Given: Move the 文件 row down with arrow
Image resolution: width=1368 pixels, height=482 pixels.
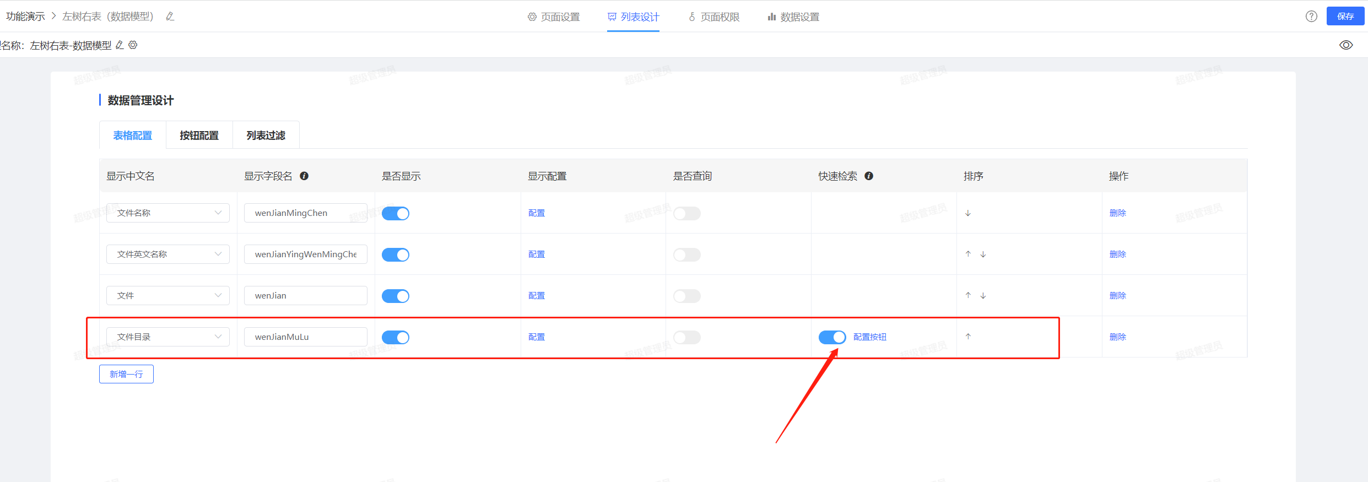Looking at the screenshot, I should tap(983, 296).
